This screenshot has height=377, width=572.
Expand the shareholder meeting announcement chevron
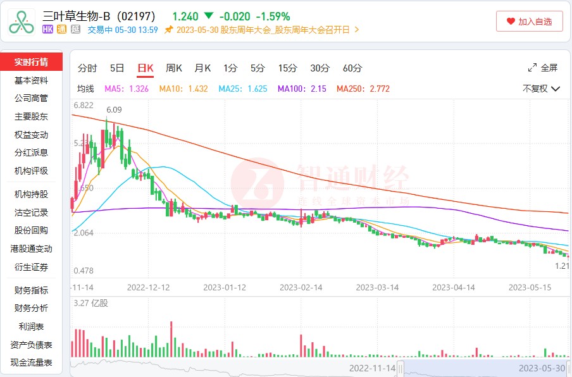(x=357, y=29)
